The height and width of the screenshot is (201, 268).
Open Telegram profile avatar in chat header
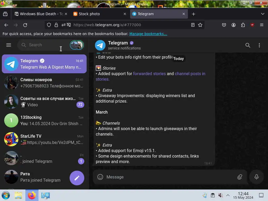(100, 45)
